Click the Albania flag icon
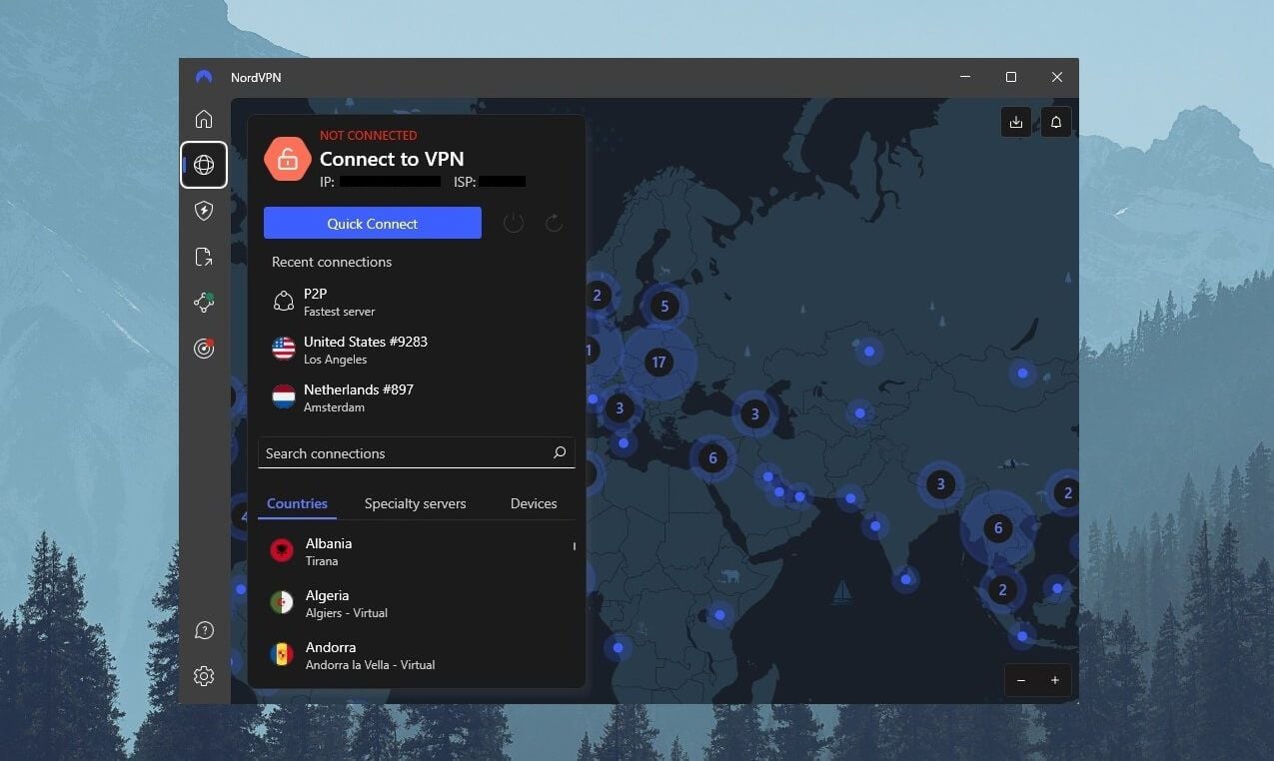 tap(282, 550)
